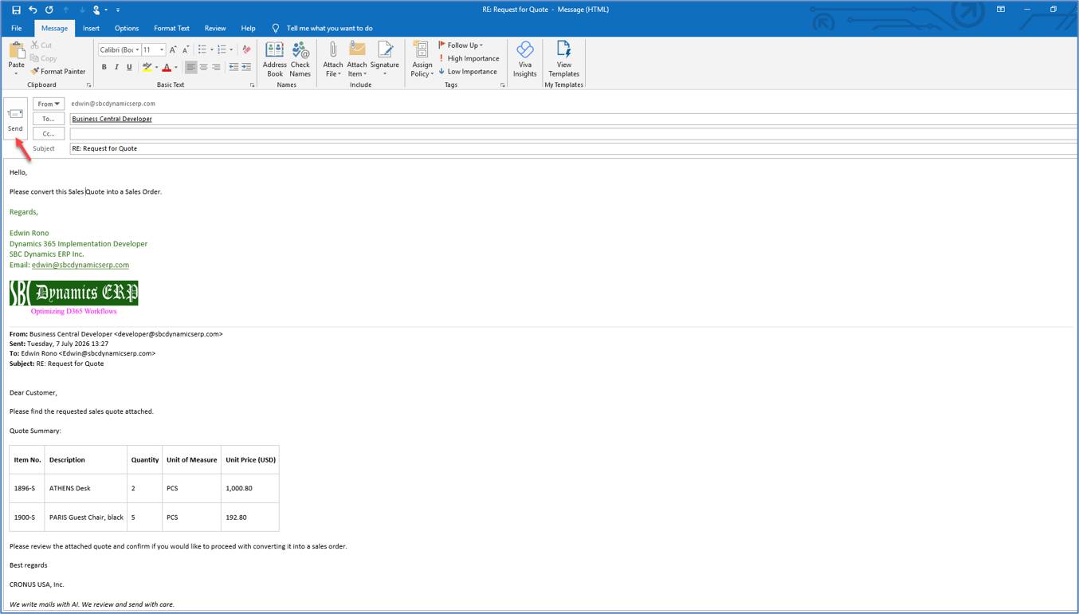Copy the selected text
The width and height of the screenshot is (1079, 614).
(x=43, y=58)
